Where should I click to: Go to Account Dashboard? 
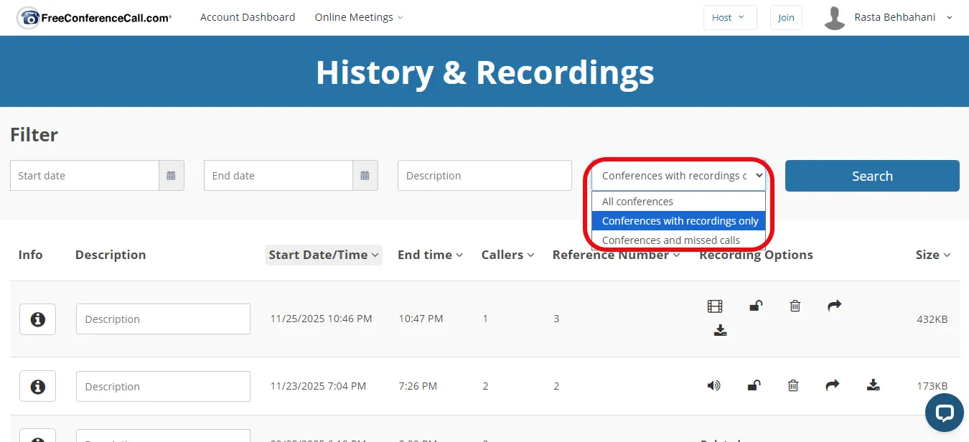pyautogui.click(x=248, y=17)
